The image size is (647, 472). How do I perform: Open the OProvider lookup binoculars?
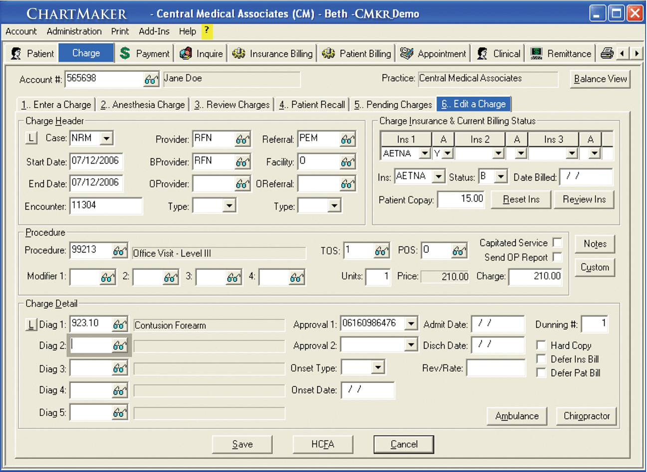click(x=242, y=184)
